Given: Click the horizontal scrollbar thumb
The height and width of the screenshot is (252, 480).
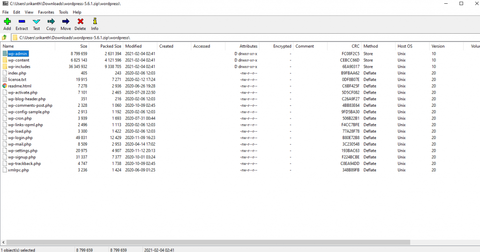Looking at the screenshot, I should (x=208, y=242).
